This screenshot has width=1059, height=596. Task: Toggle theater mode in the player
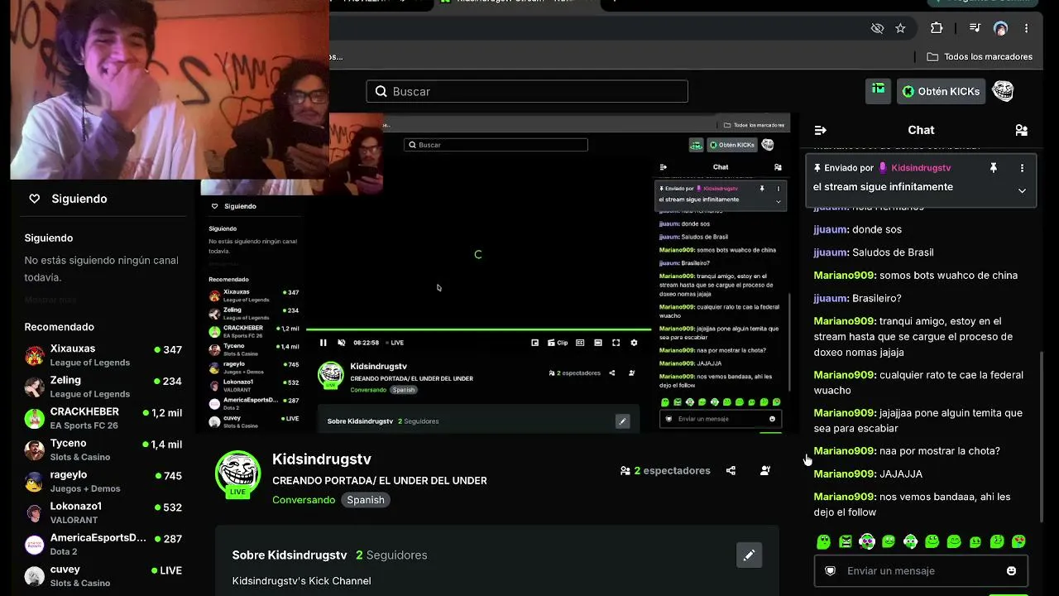click(598, 343)
